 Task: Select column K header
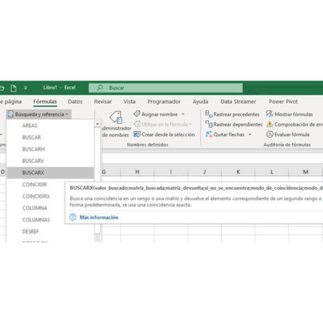(x=238, y=172)
